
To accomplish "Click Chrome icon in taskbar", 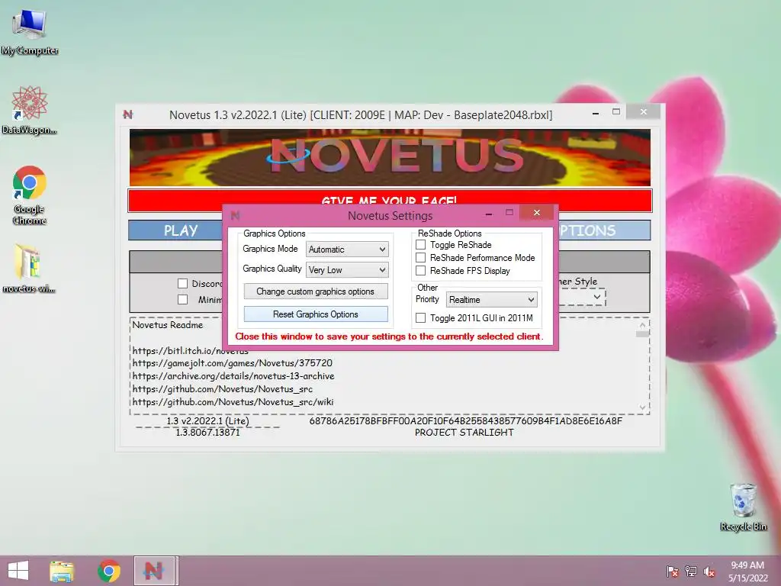I will pyautogui.click(x=108, y=571).
